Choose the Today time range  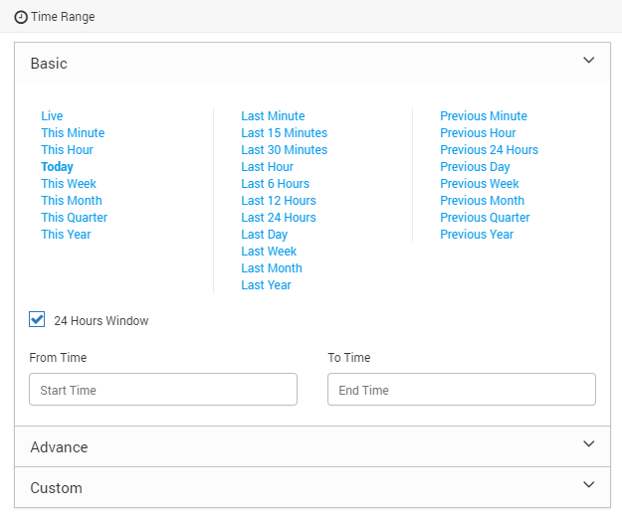[57, 167]
